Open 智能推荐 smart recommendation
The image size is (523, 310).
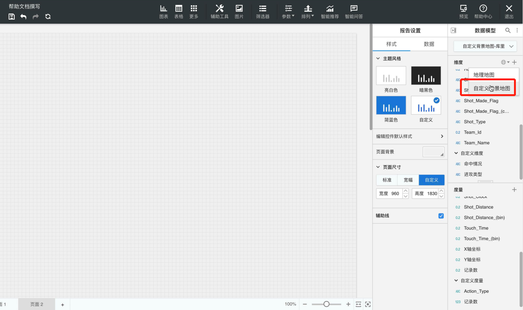point(329,12)
